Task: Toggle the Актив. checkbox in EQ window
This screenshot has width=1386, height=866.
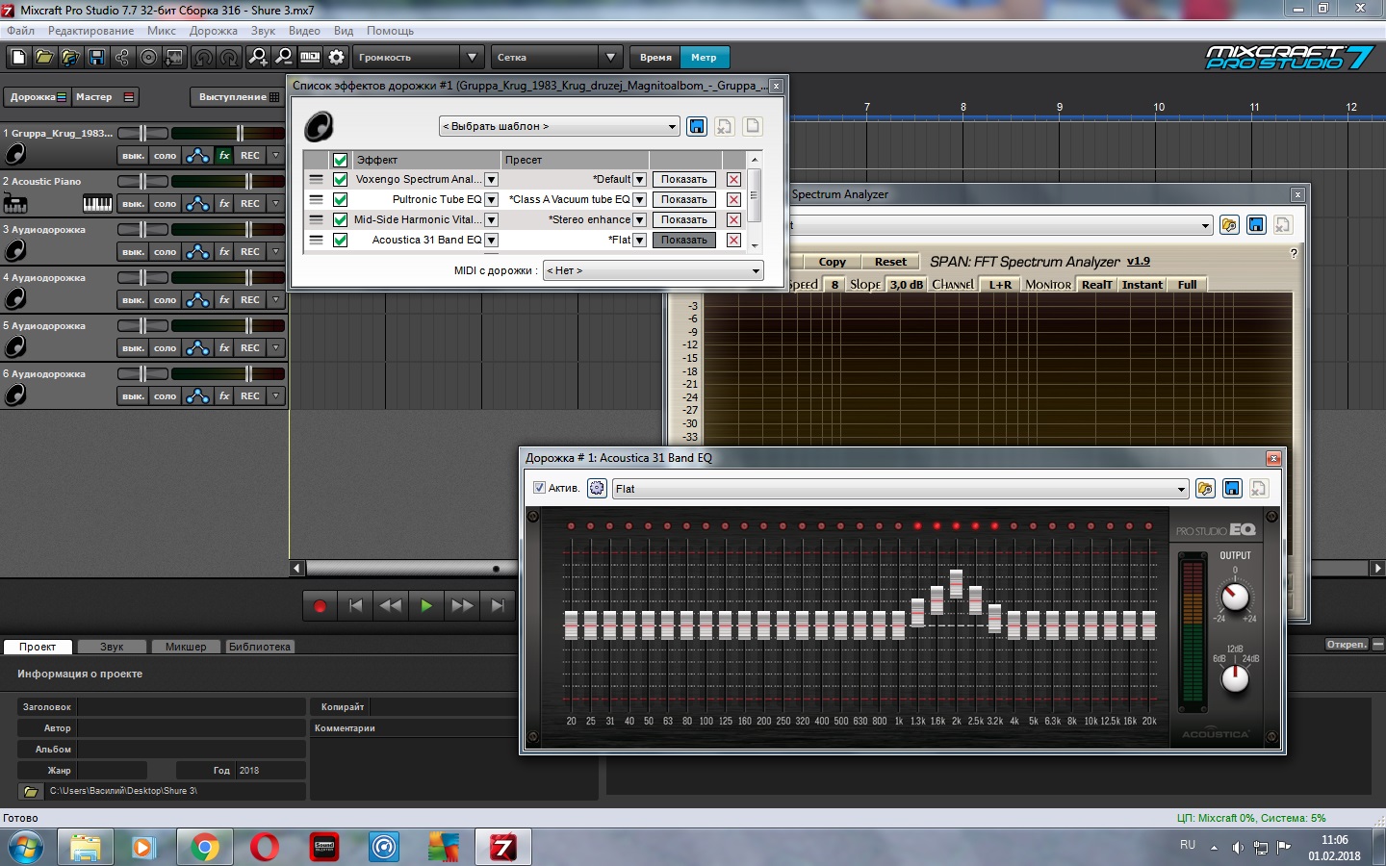Action: (x=539, y=488)
